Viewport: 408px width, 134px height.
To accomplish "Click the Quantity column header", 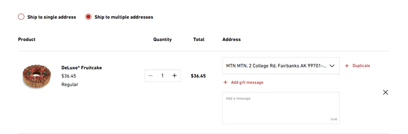I will [162, 39].
